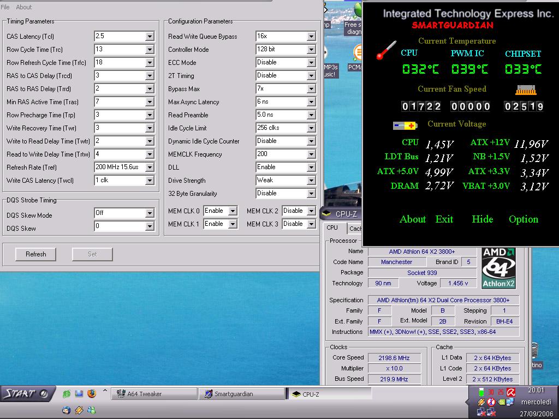The image size is (559, 419).
Task: Click the taskbar clock showing 20.01
Action: 536,391
